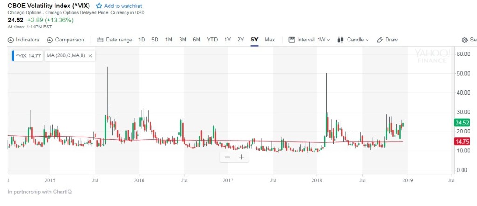Screen dimensions: 477x206
Task: Show the Max range
Action: pos(270,40)
